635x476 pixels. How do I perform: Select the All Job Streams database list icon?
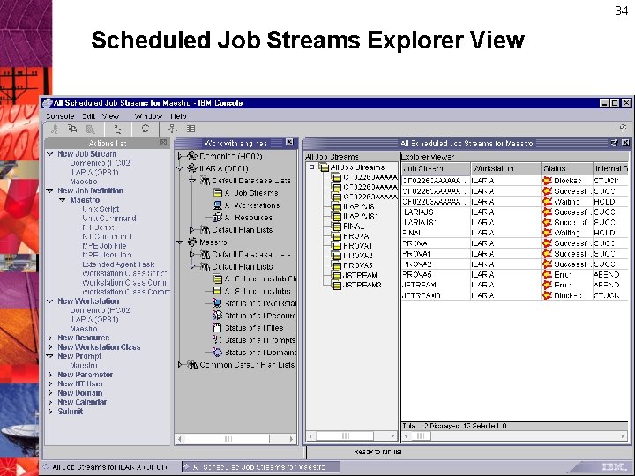click(218, 193)
